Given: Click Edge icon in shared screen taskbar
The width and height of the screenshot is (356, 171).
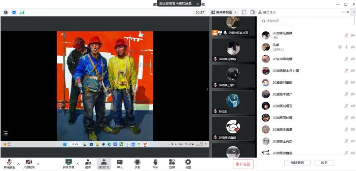Looking at the screenshot, I should [109, 144].
